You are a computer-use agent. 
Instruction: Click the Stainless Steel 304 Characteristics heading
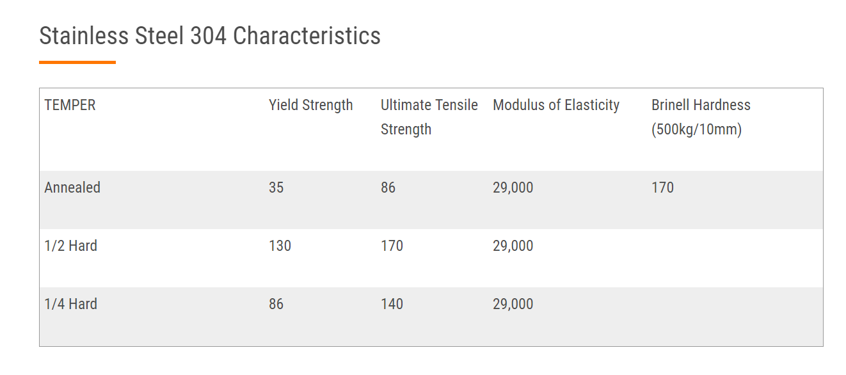pyautogui.click(x=210, y=36)
